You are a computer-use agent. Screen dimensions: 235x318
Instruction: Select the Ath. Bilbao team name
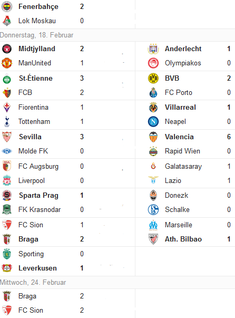tap(183, 239)
